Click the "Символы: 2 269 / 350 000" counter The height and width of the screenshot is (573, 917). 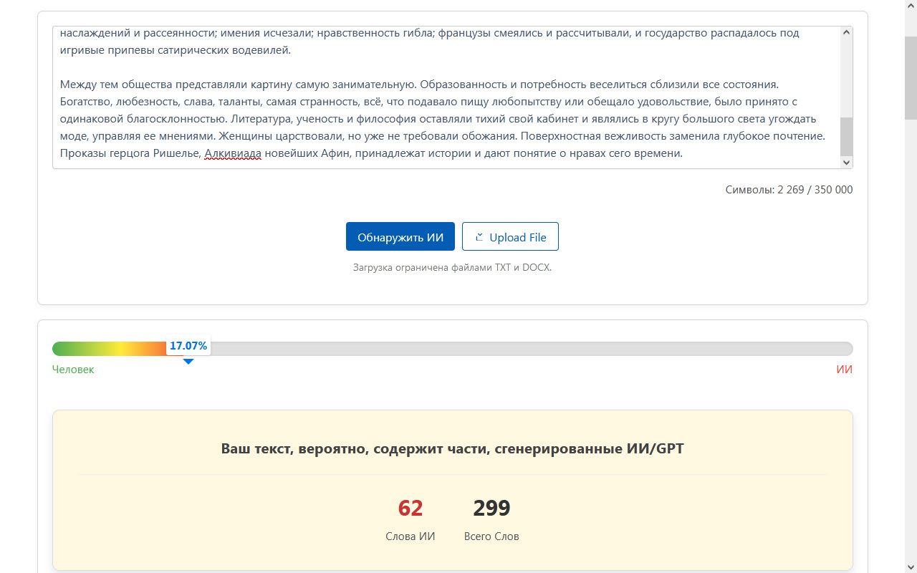click(x=789, y=190)
